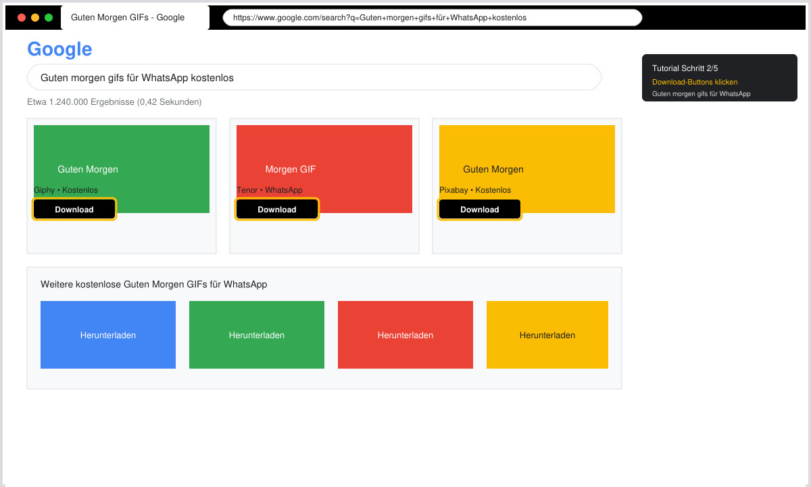Click the browser address bar URL
The height and width of the screenshot is (487, 811).
pyautogui.click(x=433, y=18)
